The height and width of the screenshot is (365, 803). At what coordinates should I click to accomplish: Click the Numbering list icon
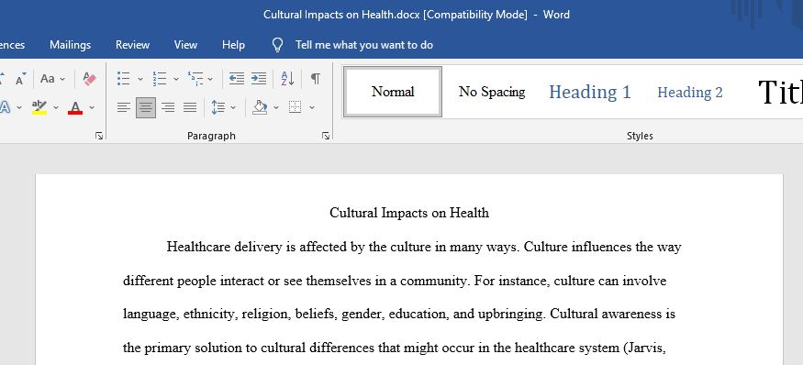[160, 78]
